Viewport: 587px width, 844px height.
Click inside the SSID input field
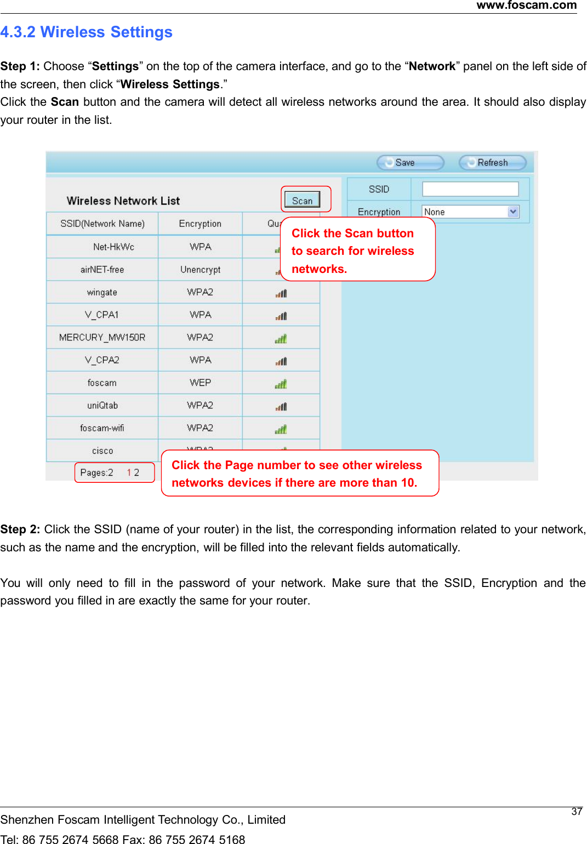(x=470, y=189)
